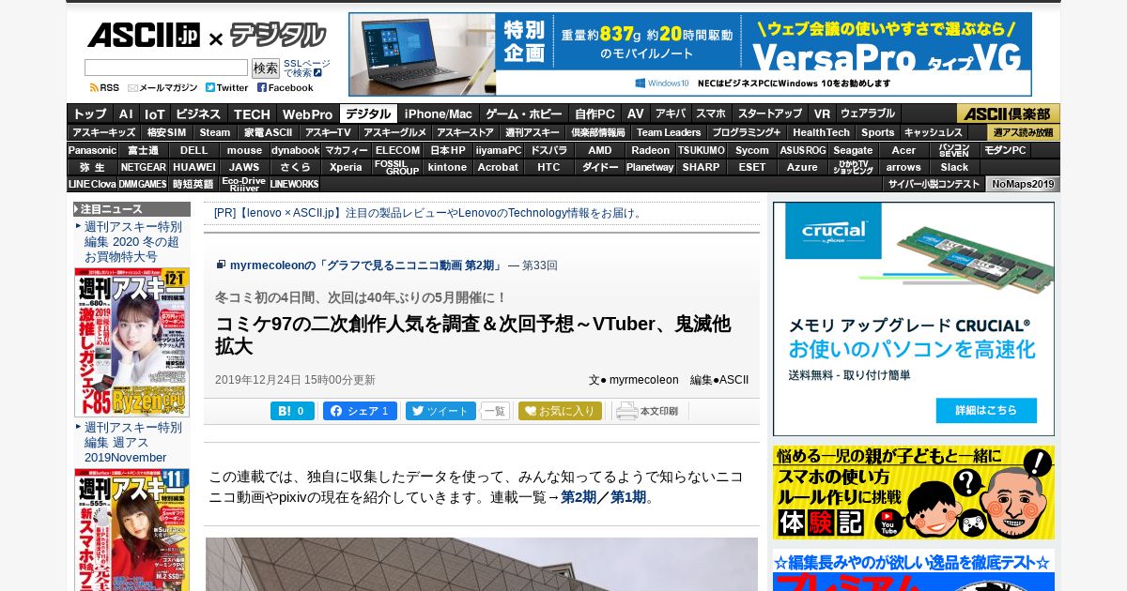Click the site search input field
This screenshot has width=1127, height=591.
166,68
